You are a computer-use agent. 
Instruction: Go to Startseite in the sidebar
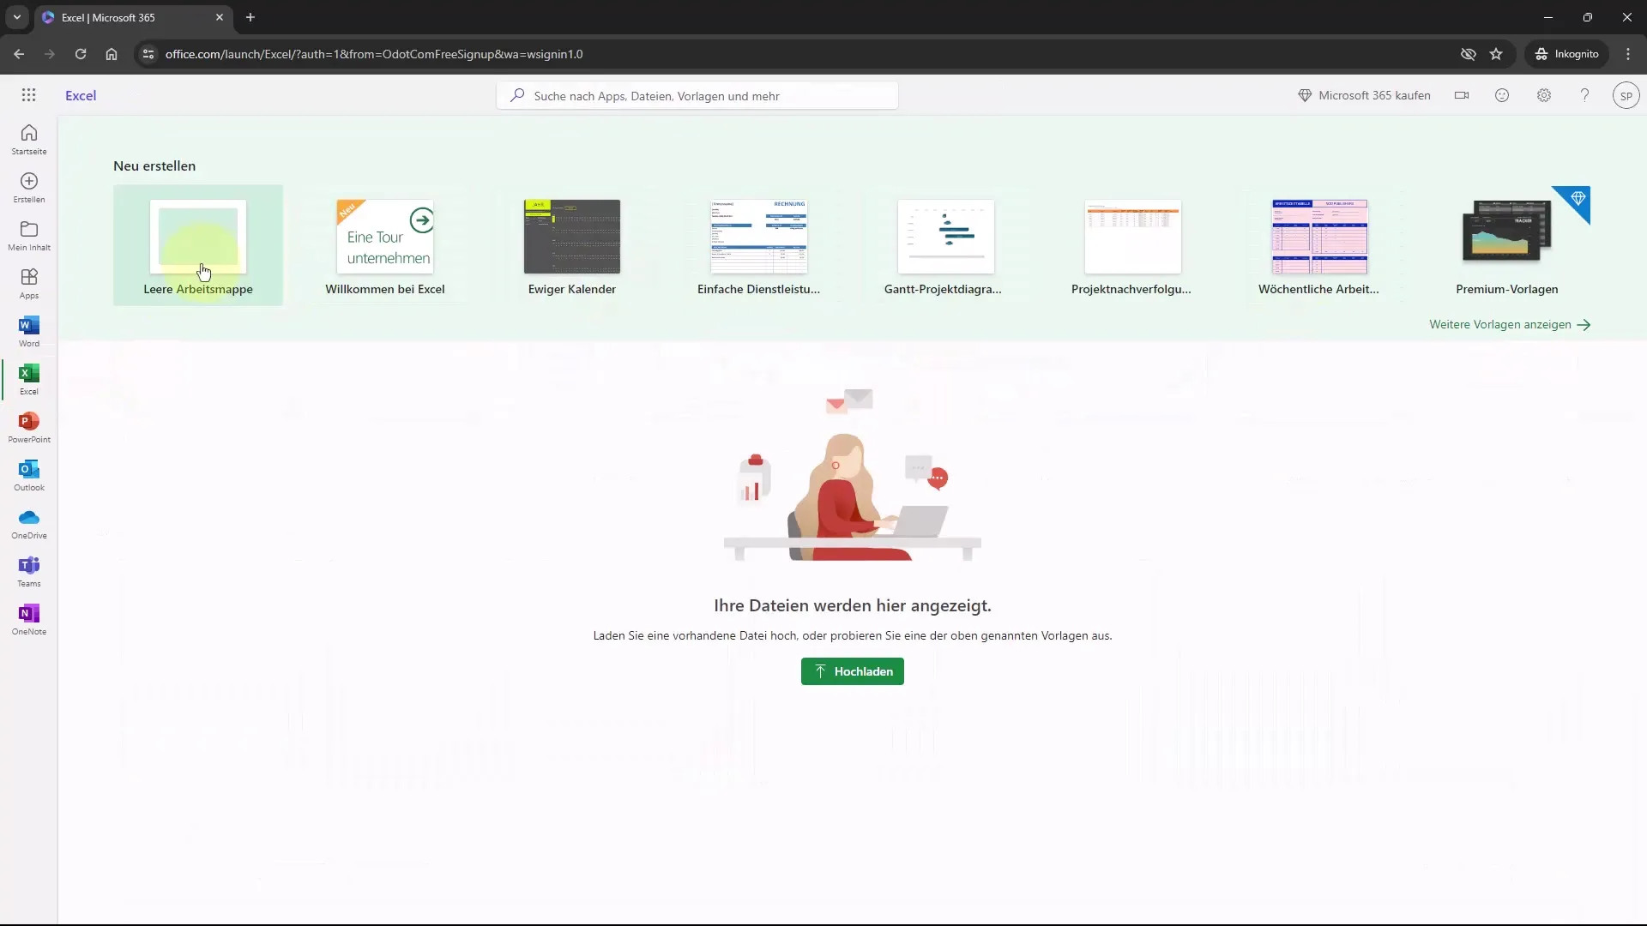coord(29,139)
